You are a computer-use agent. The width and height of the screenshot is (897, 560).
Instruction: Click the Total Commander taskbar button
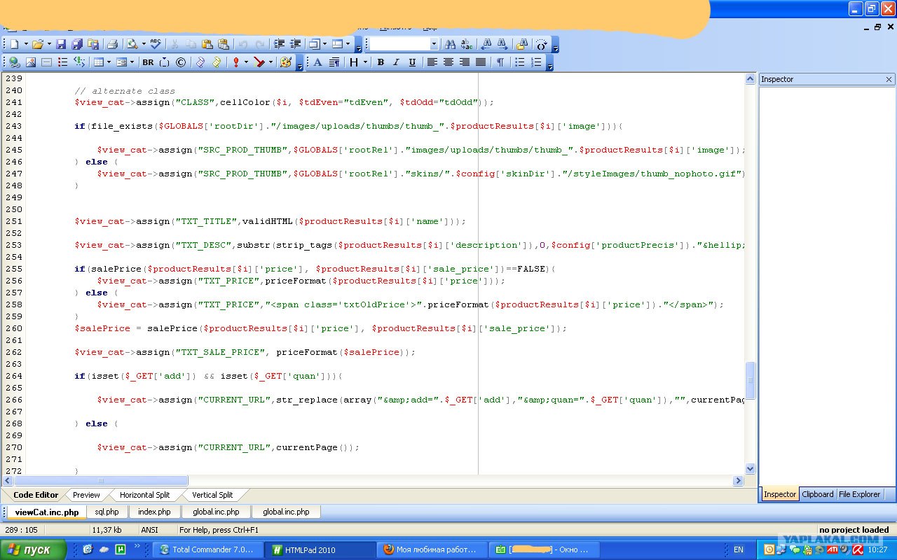[208, 549]
